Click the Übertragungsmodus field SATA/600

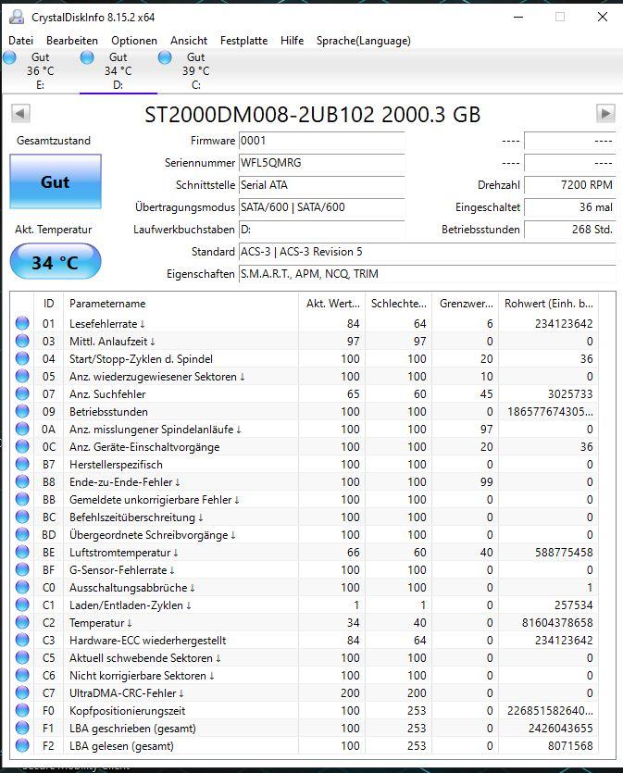322,207
